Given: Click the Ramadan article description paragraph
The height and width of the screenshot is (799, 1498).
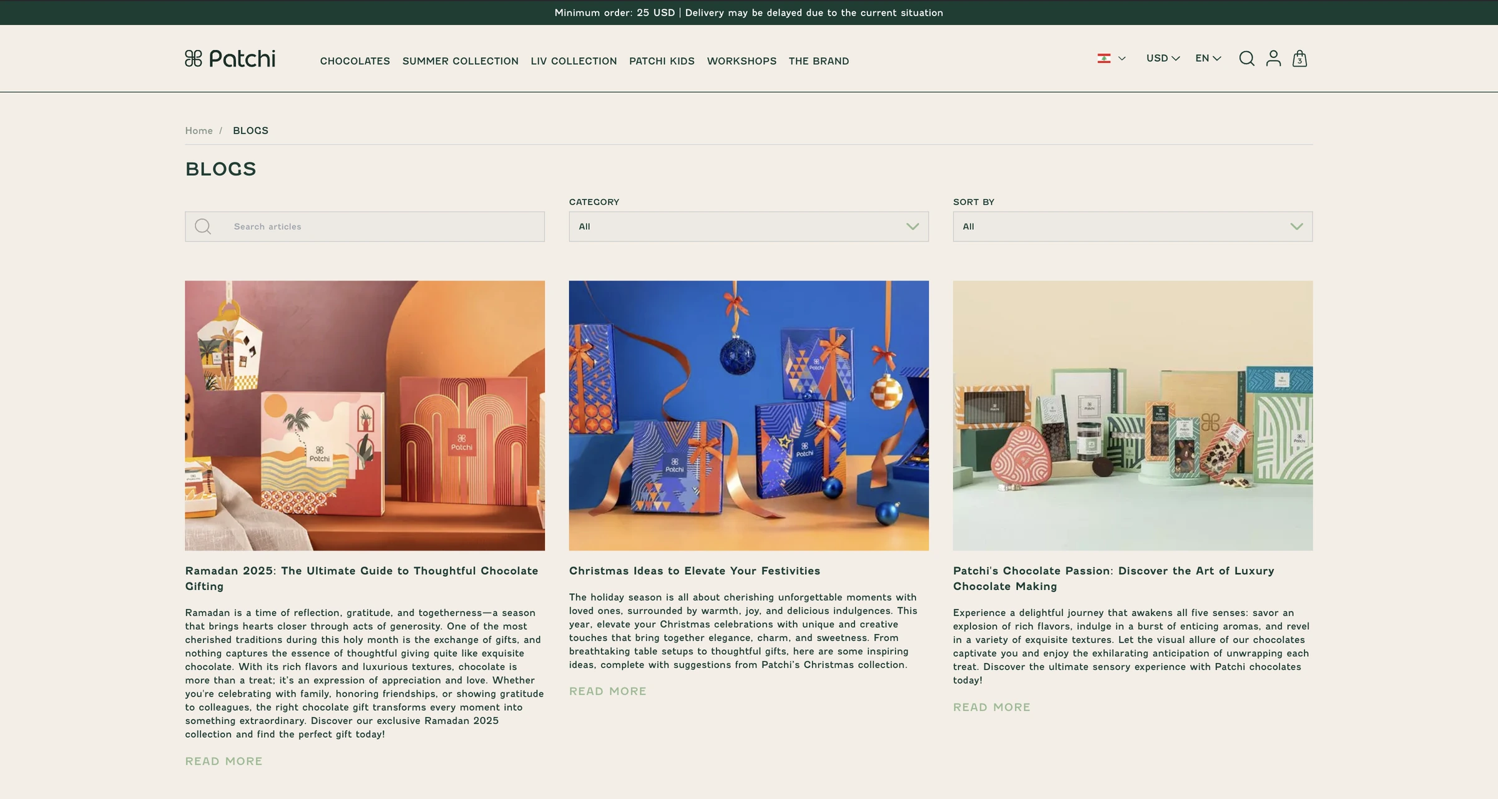Looking at the screenshot, I should pyautogui.click(x=365, y=674).
